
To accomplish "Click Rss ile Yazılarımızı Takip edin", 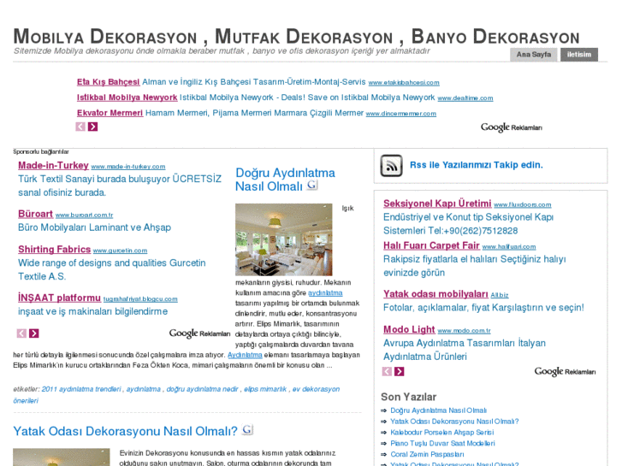I will [x=477, y=165].
